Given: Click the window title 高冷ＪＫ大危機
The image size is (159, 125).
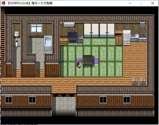Looking at the screenshot, I should click(x=42, y=3).
